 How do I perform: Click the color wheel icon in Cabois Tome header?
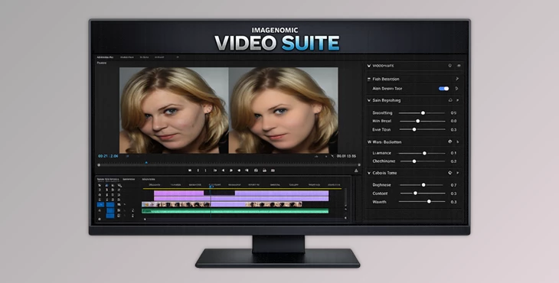[x=450, y=173]
